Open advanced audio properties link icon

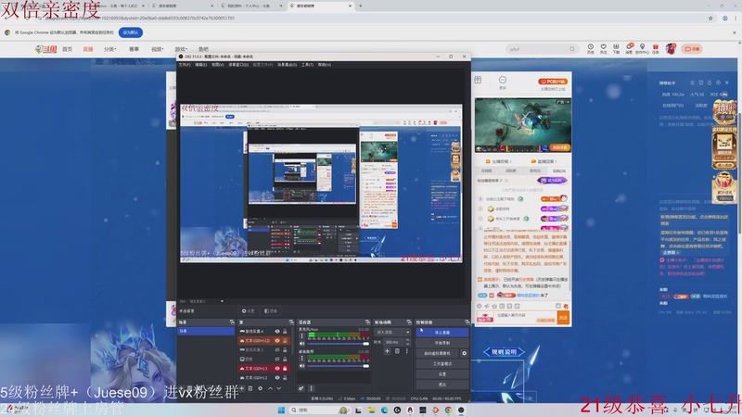click(x=301, y=388)
